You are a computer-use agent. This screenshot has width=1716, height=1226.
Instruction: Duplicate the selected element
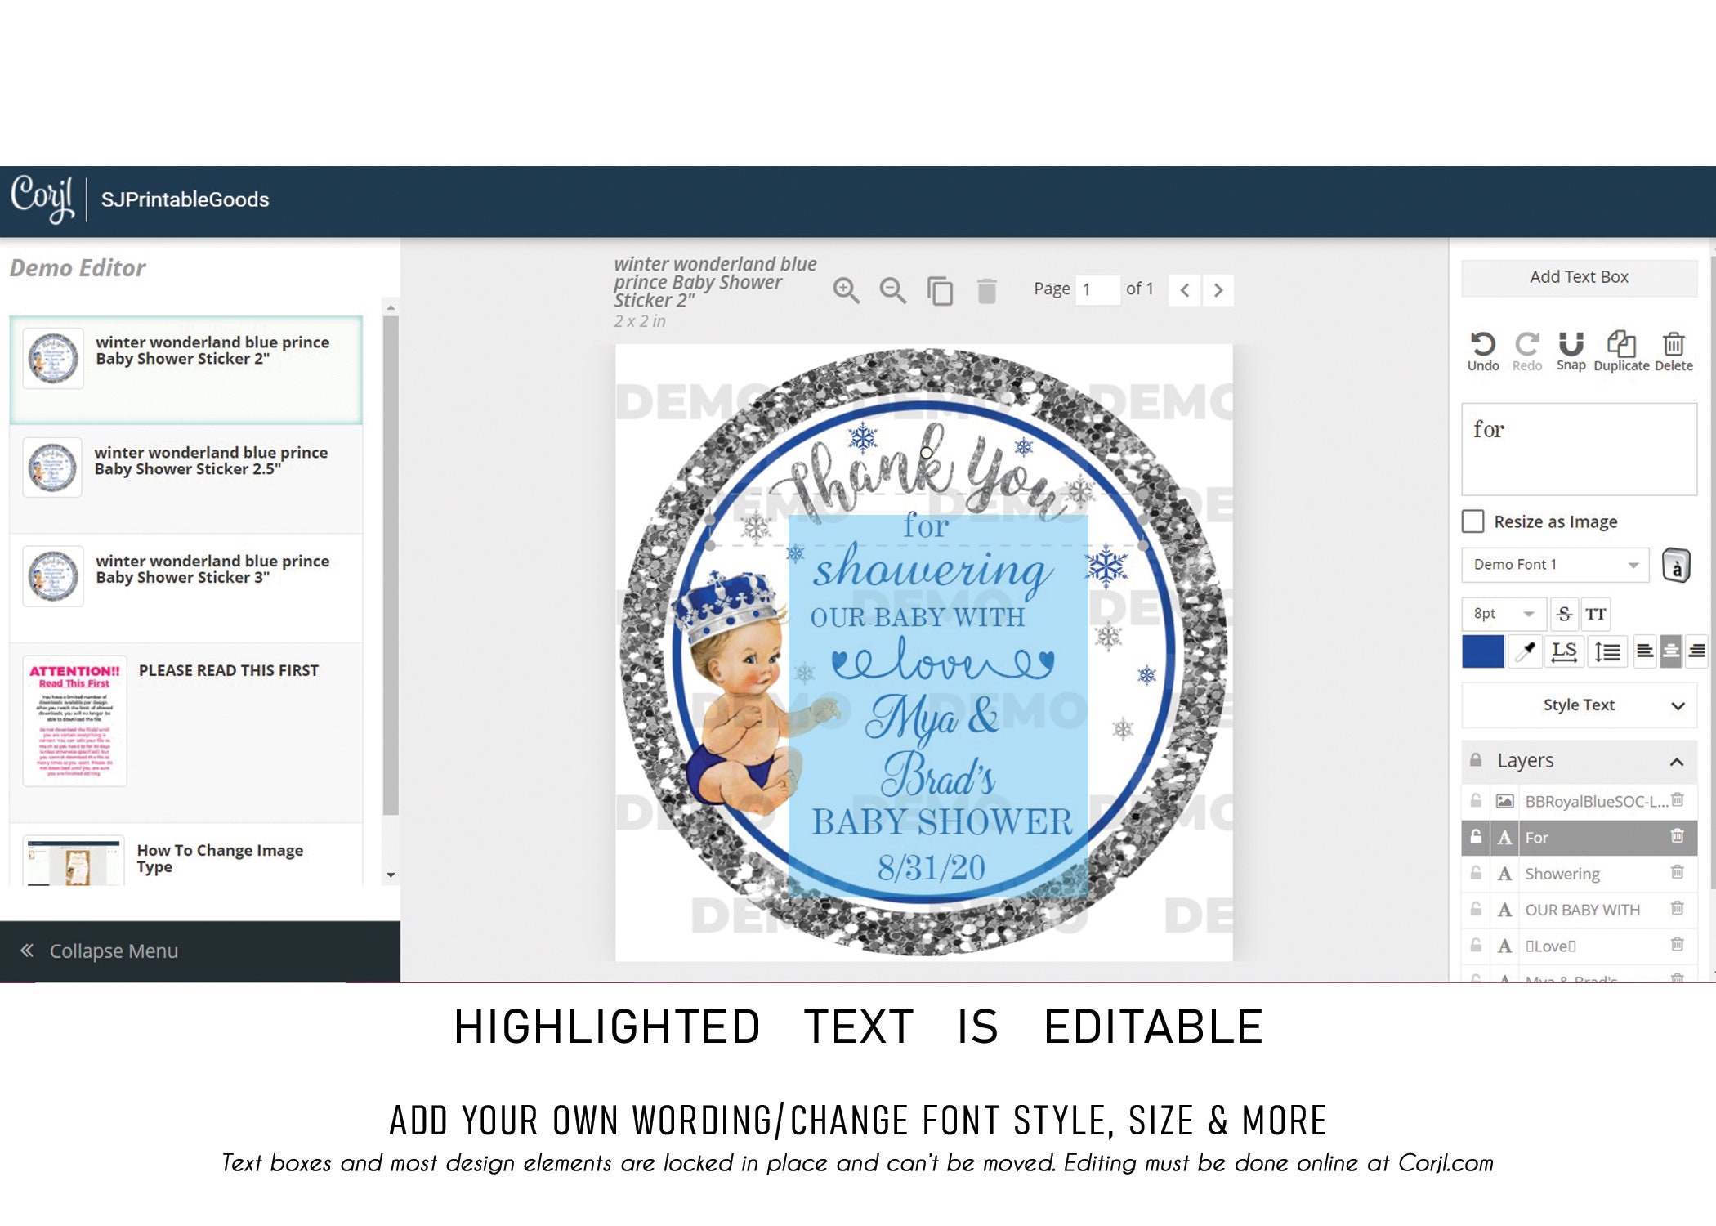pos(1621,351)
